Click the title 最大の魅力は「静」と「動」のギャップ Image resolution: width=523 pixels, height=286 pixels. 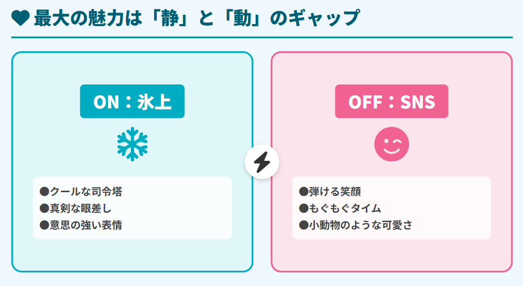tap(196, 18)
